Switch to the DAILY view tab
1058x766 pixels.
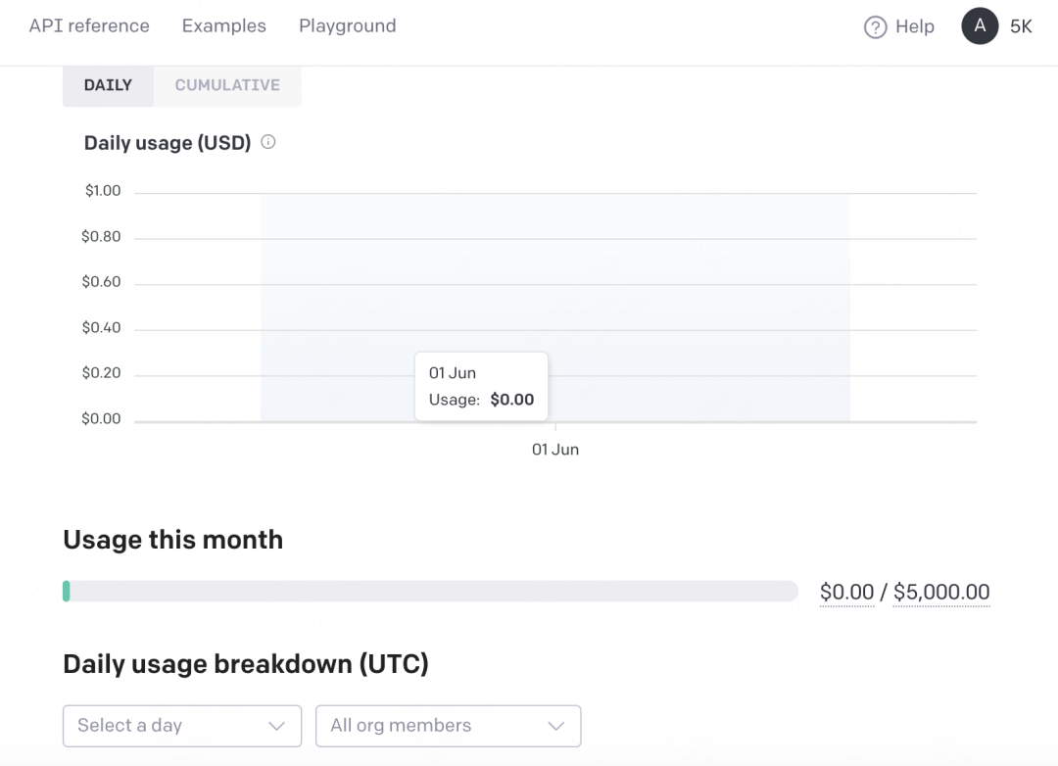108,85
